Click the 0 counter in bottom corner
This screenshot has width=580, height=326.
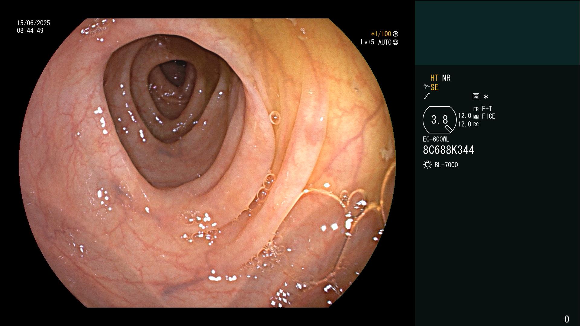(x=567, y=319)
